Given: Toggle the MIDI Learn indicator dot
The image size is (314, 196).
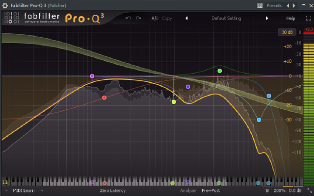Looking at the screenshot, I should click(6, 191).
